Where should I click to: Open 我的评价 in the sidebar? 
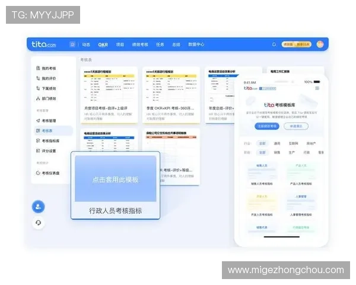point(46,78)
